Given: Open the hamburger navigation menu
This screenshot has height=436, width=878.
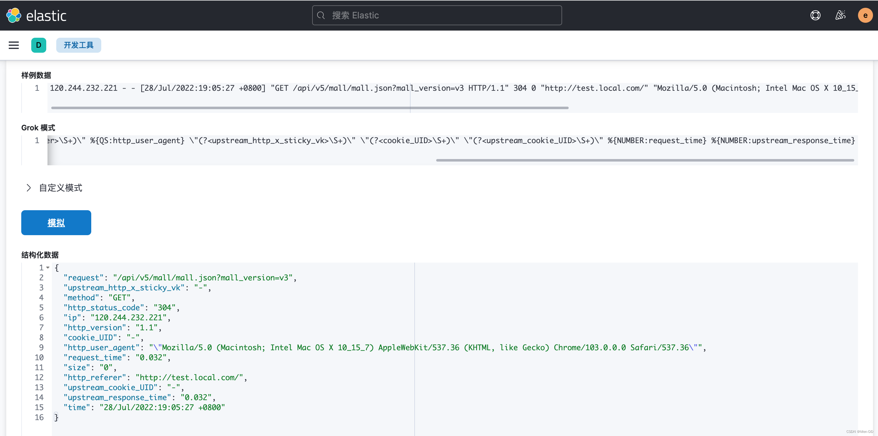Looking at the screenshot, I should pos(14,45).
